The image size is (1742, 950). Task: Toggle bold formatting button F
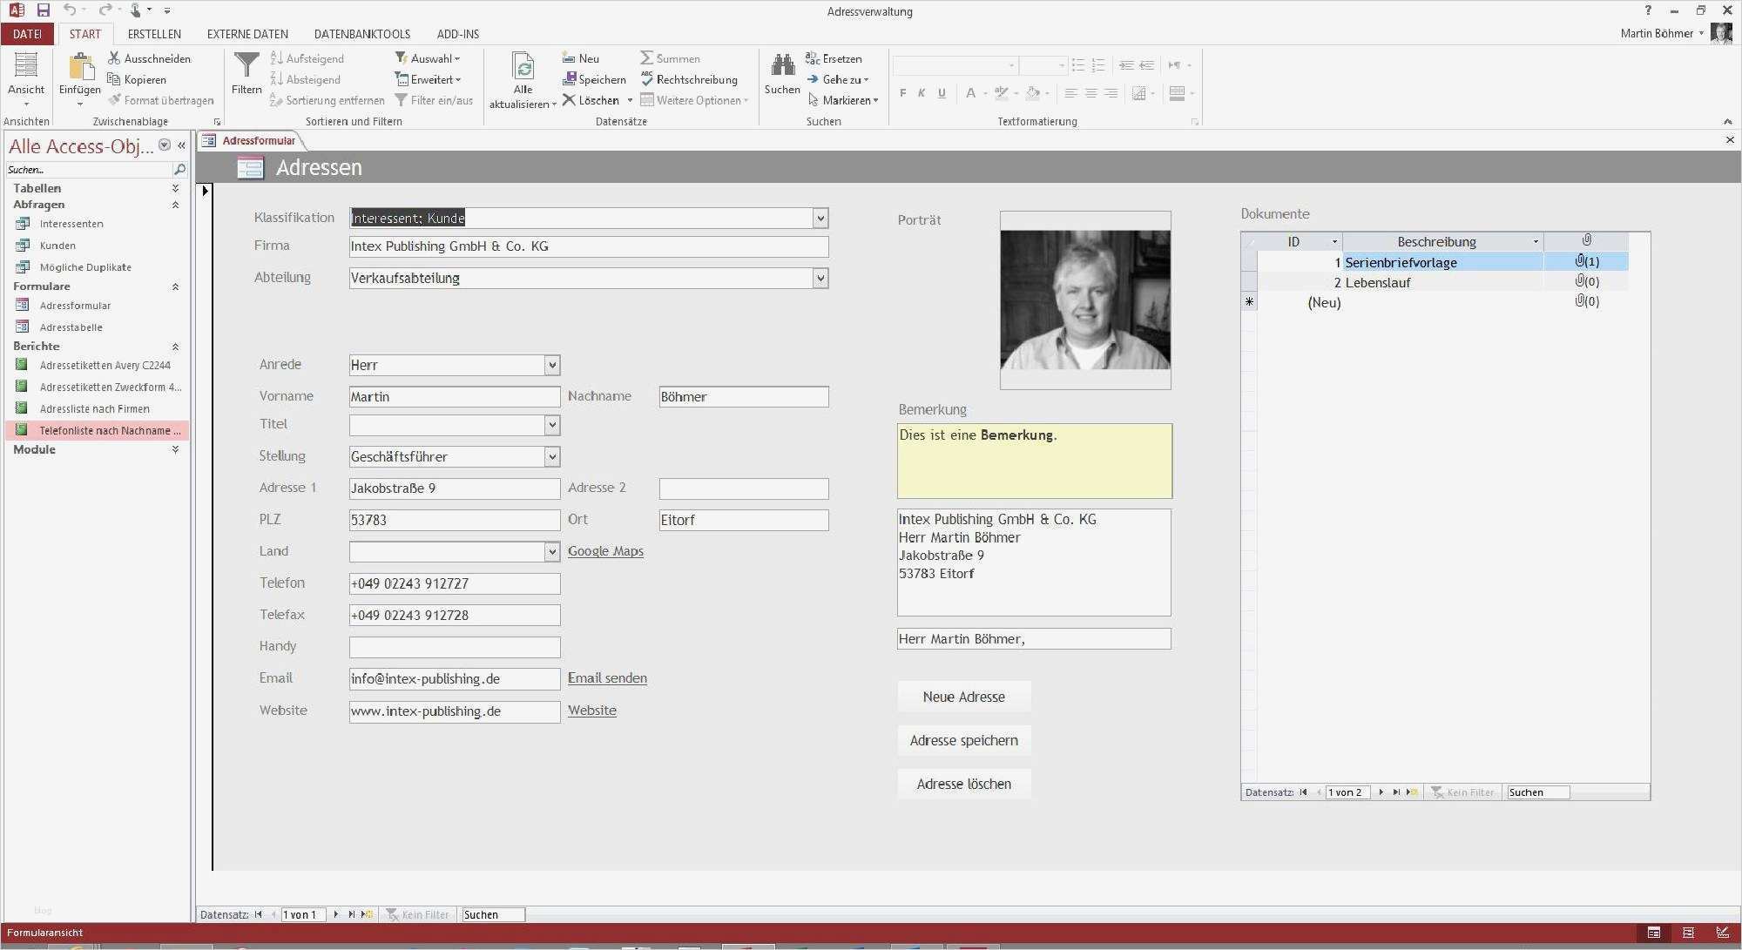click(902, 93)
